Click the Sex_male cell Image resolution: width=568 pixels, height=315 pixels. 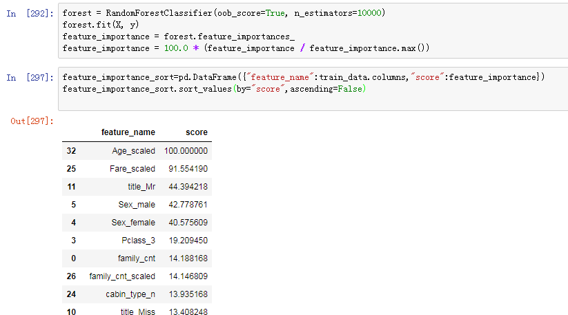(137, 205)
